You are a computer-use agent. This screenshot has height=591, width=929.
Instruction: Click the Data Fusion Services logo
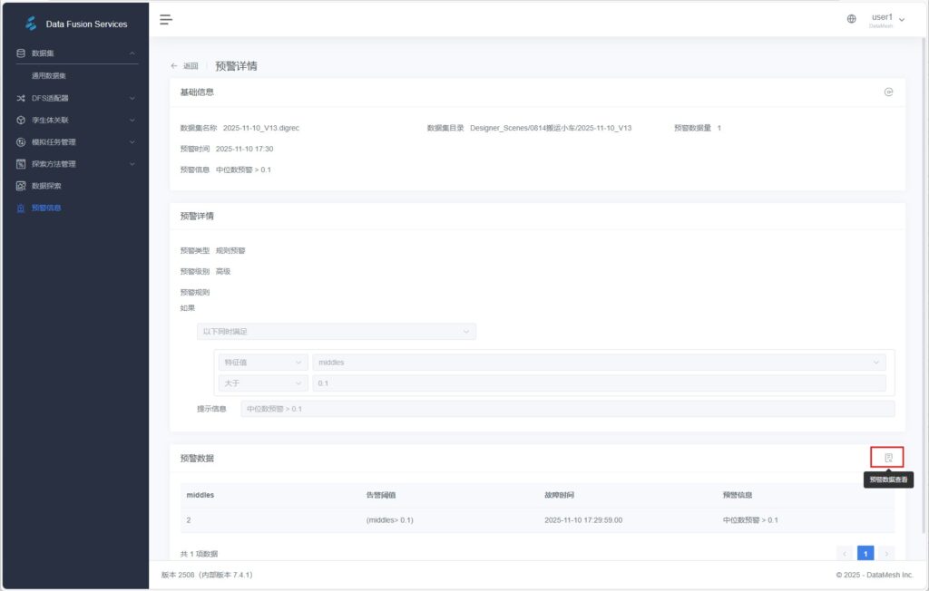tap(32, 24)
